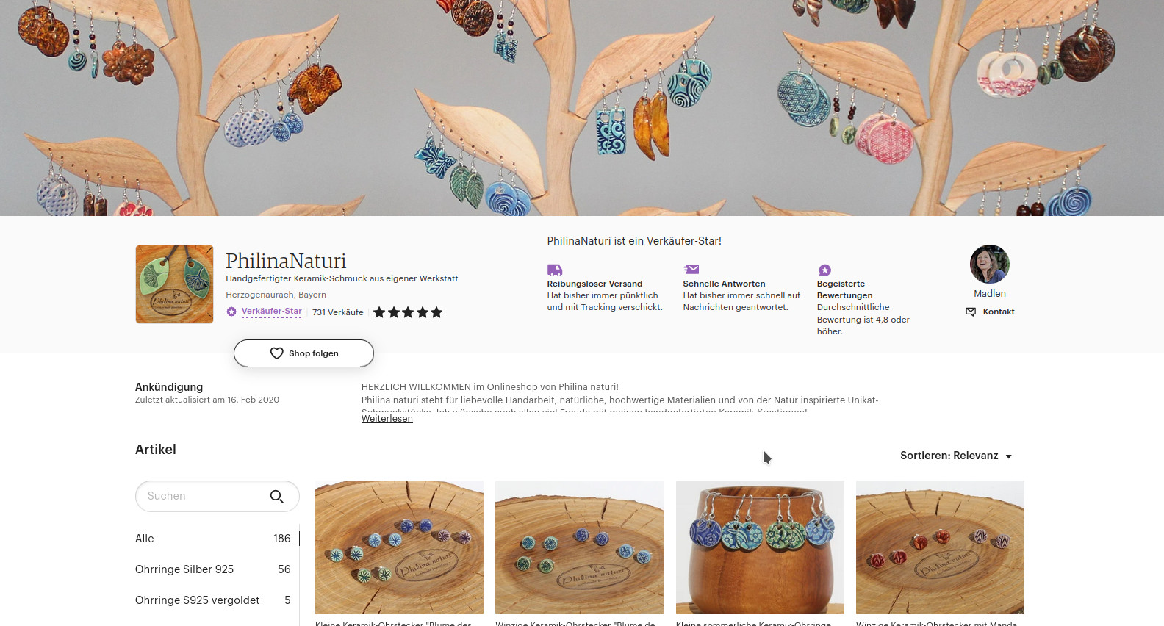Click the envelope icon beside Kontakt

[x=971, y=312]
